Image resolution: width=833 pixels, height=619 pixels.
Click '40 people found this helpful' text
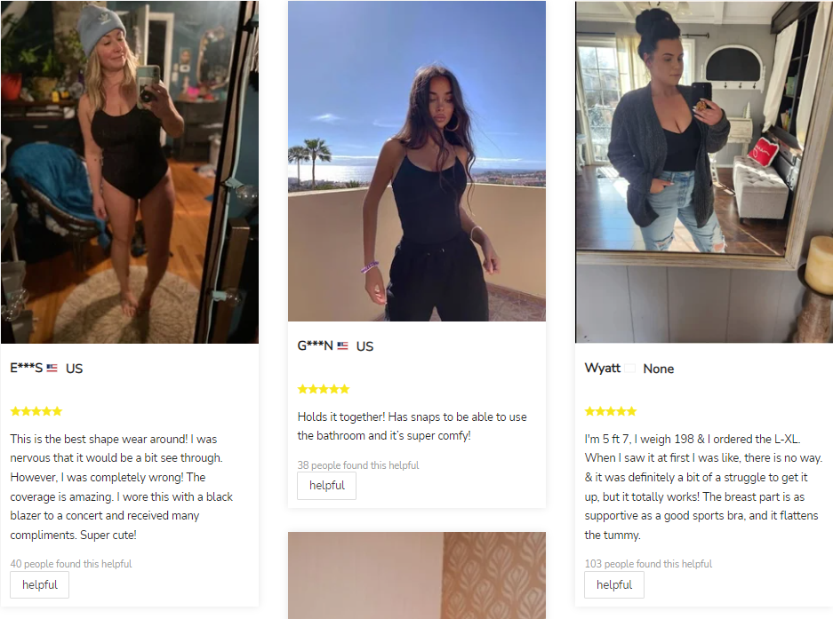(71, 564)
